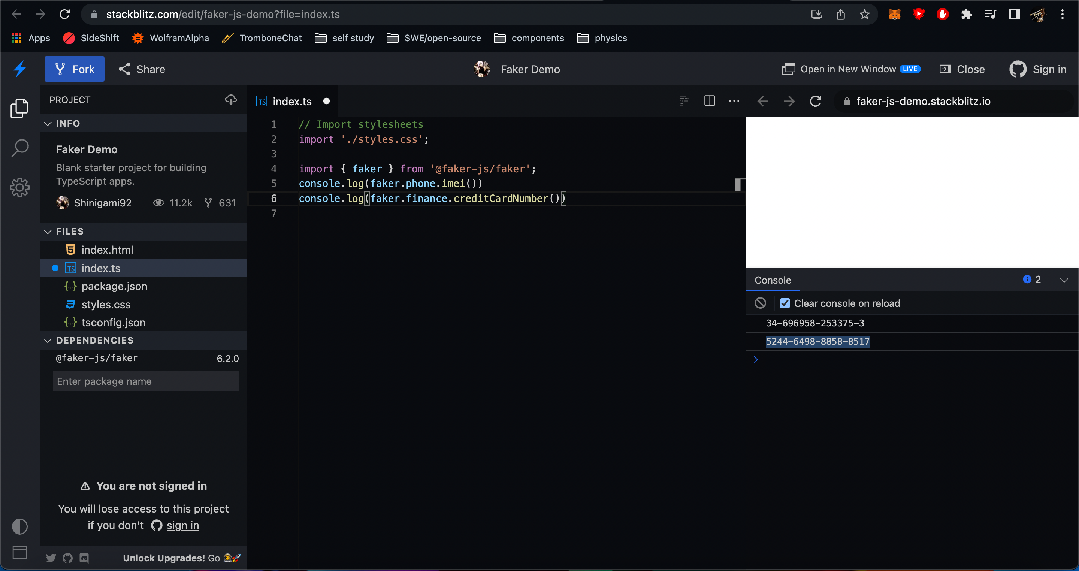
Task: Click the Prettier format icon
Action: pos(684,101)
